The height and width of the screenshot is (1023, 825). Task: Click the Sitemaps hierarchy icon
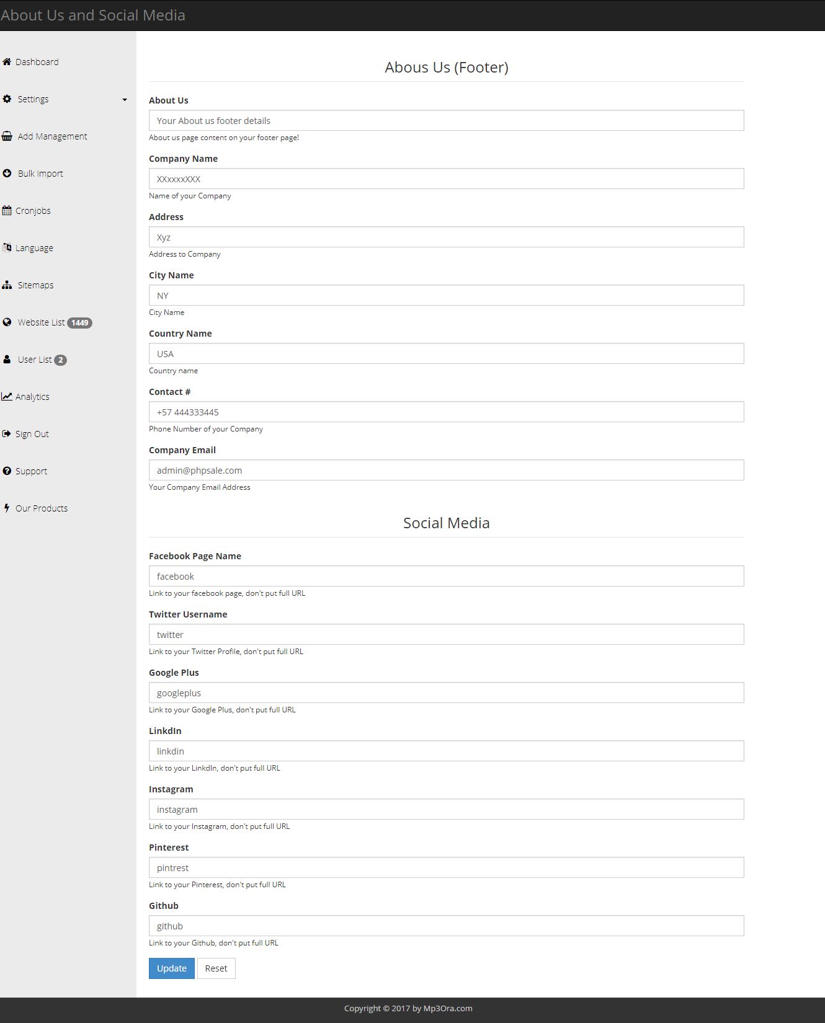7,285
